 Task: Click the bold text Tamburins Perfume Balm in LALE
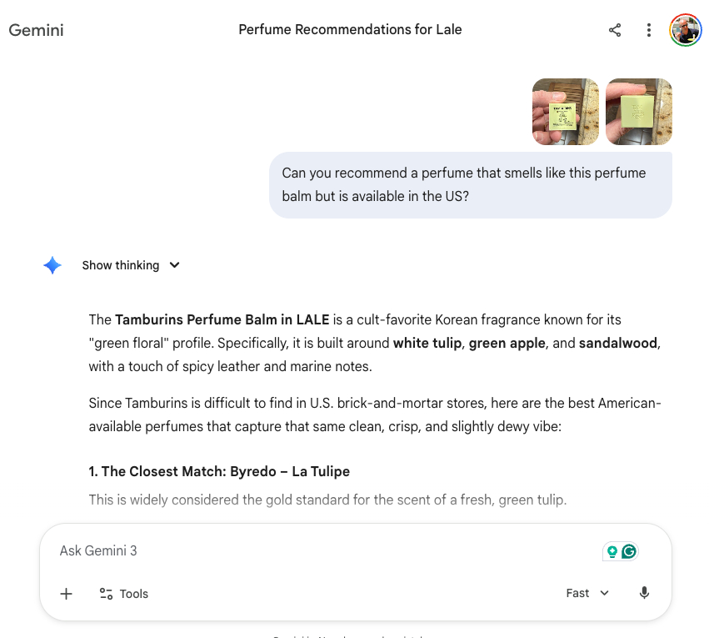point(222,319)
